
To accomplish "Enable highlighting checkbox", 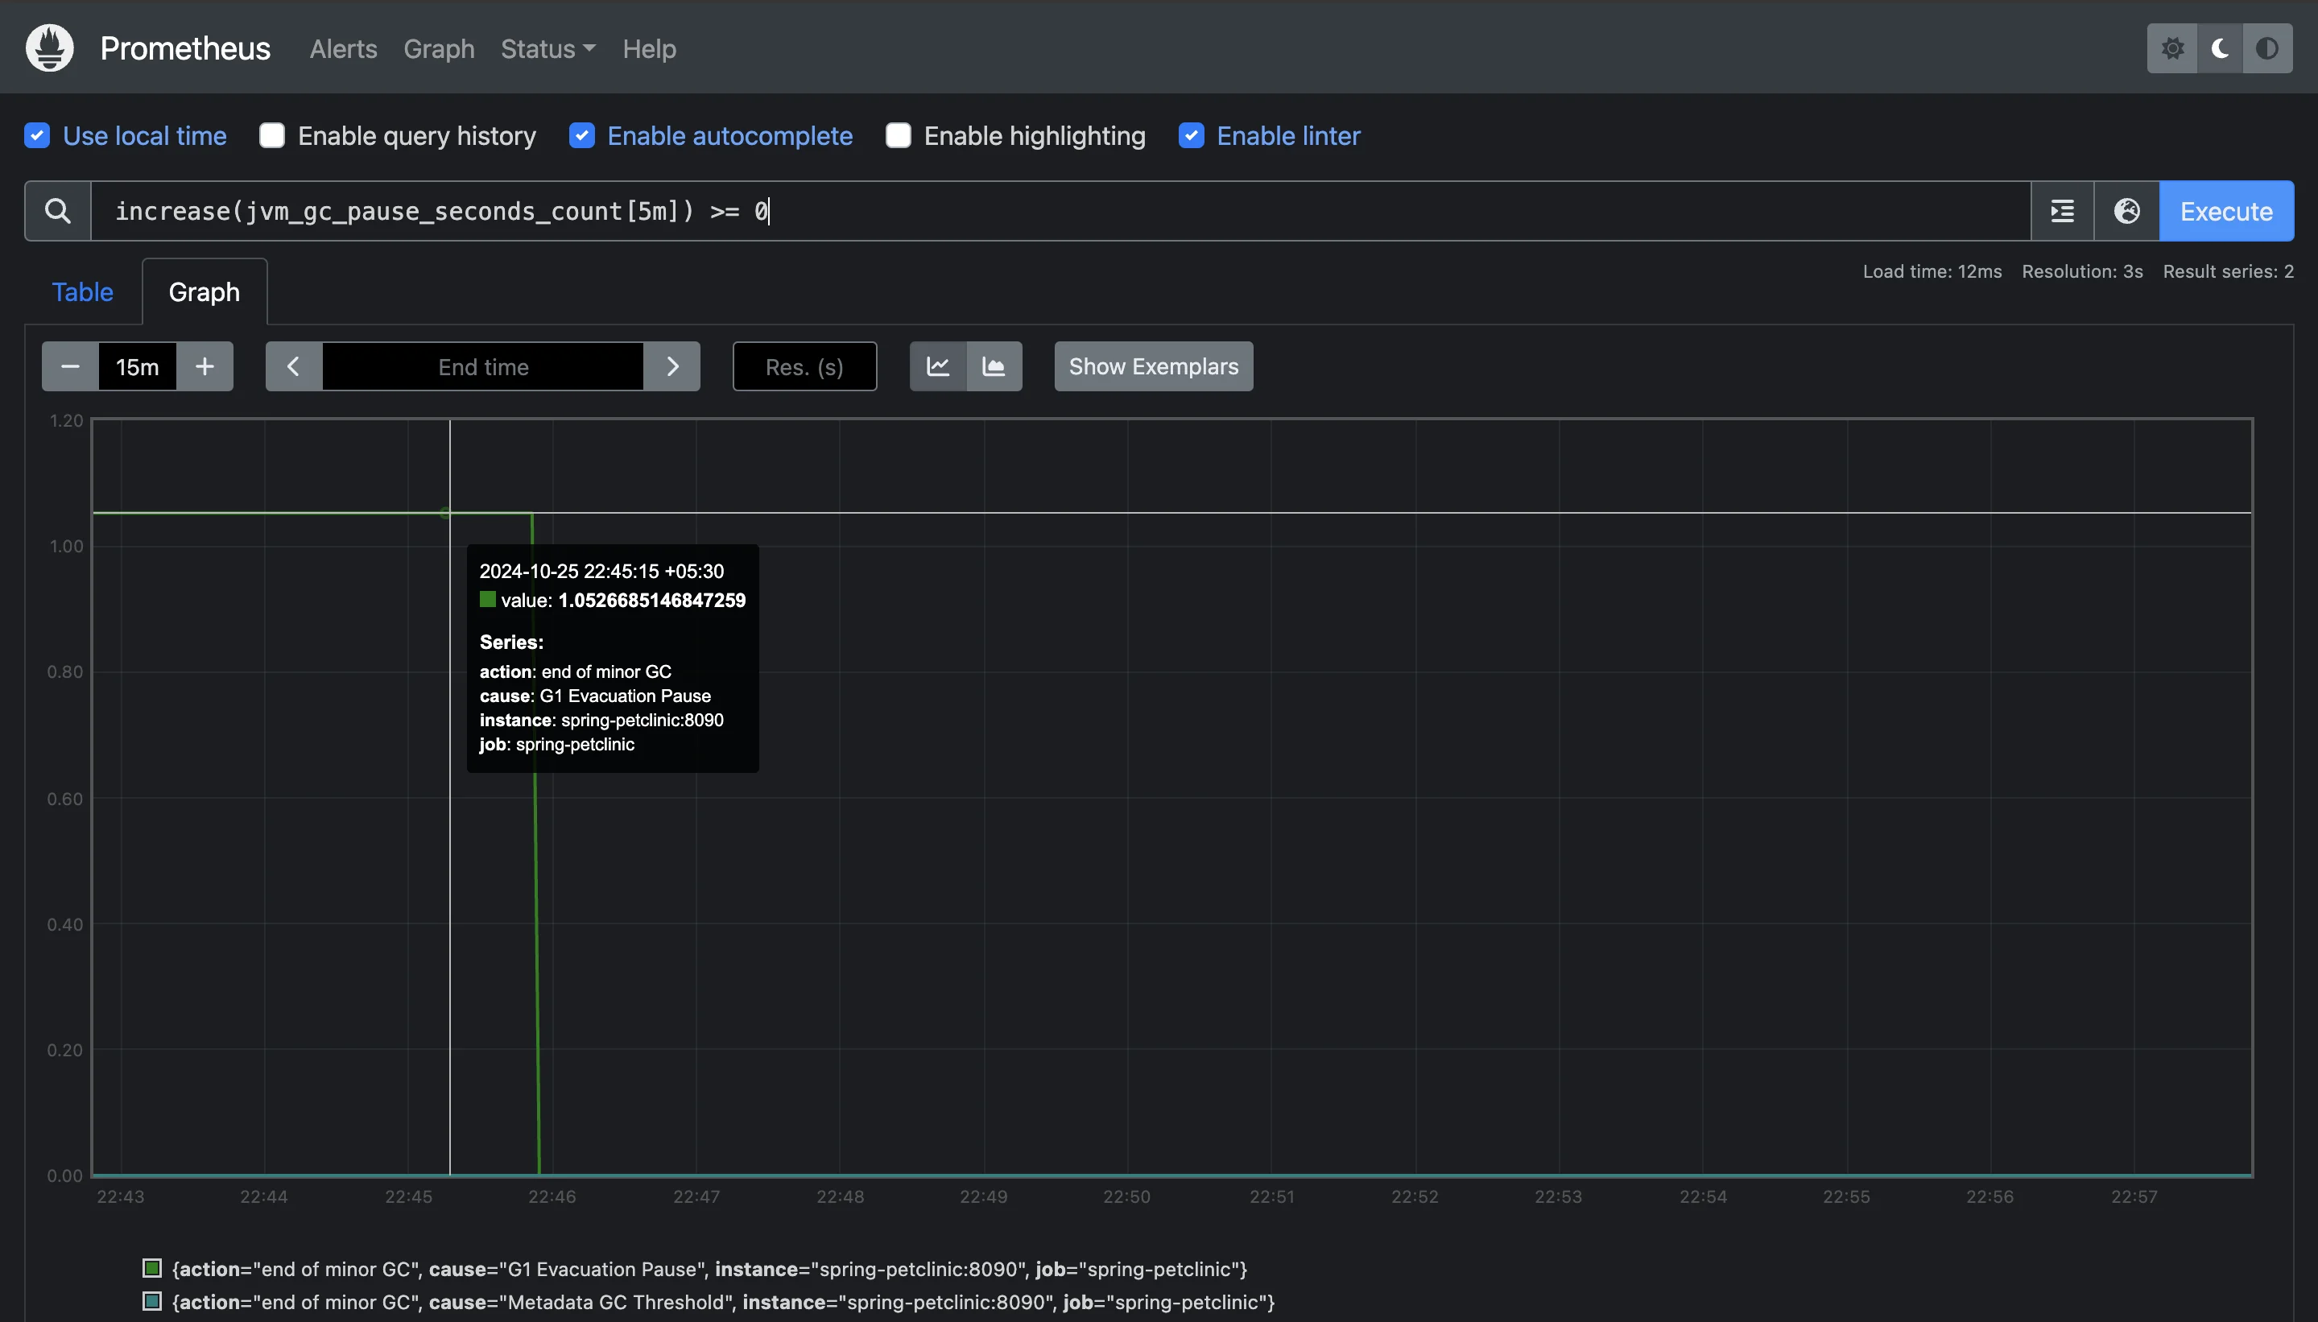I will [898, 135].
